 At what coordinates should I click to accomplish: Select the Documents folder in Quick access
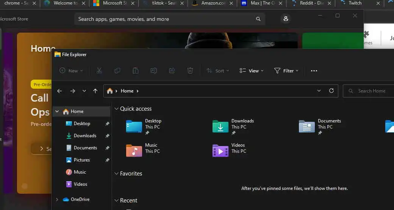pos(320,127)
